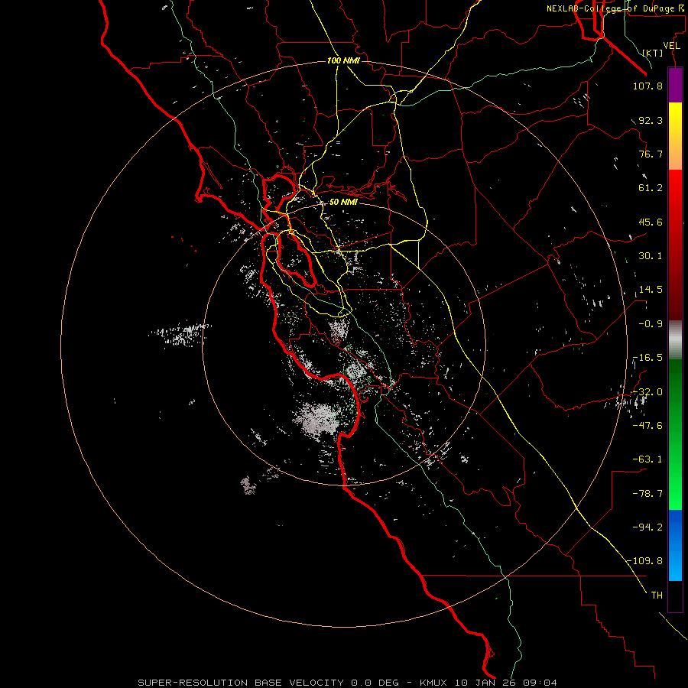
Task: Click the 61.2 velocity scale value
Action: [x=651, y=188]
